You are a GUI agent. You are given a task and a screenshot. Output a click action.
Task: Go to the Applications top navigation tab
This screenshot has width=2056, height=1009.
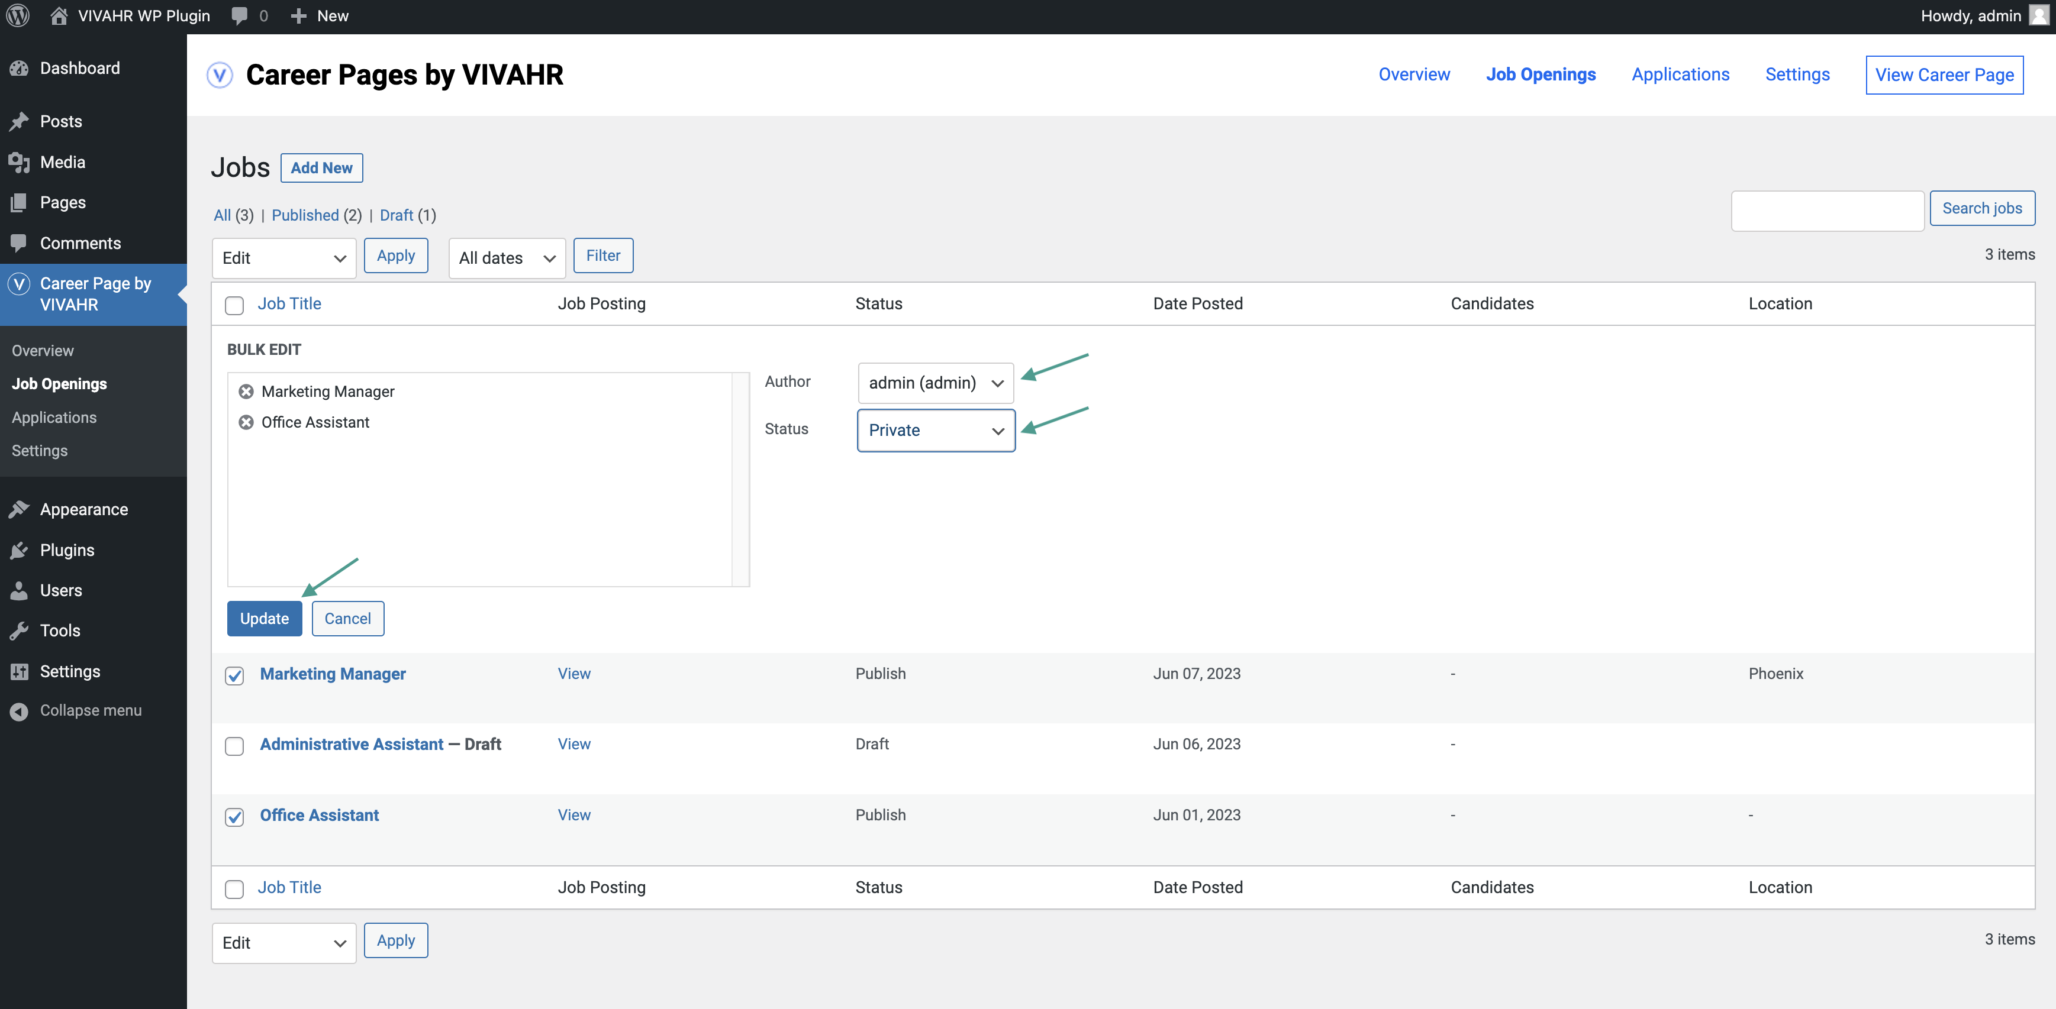pyautogui.click(x=1680, y=74)
